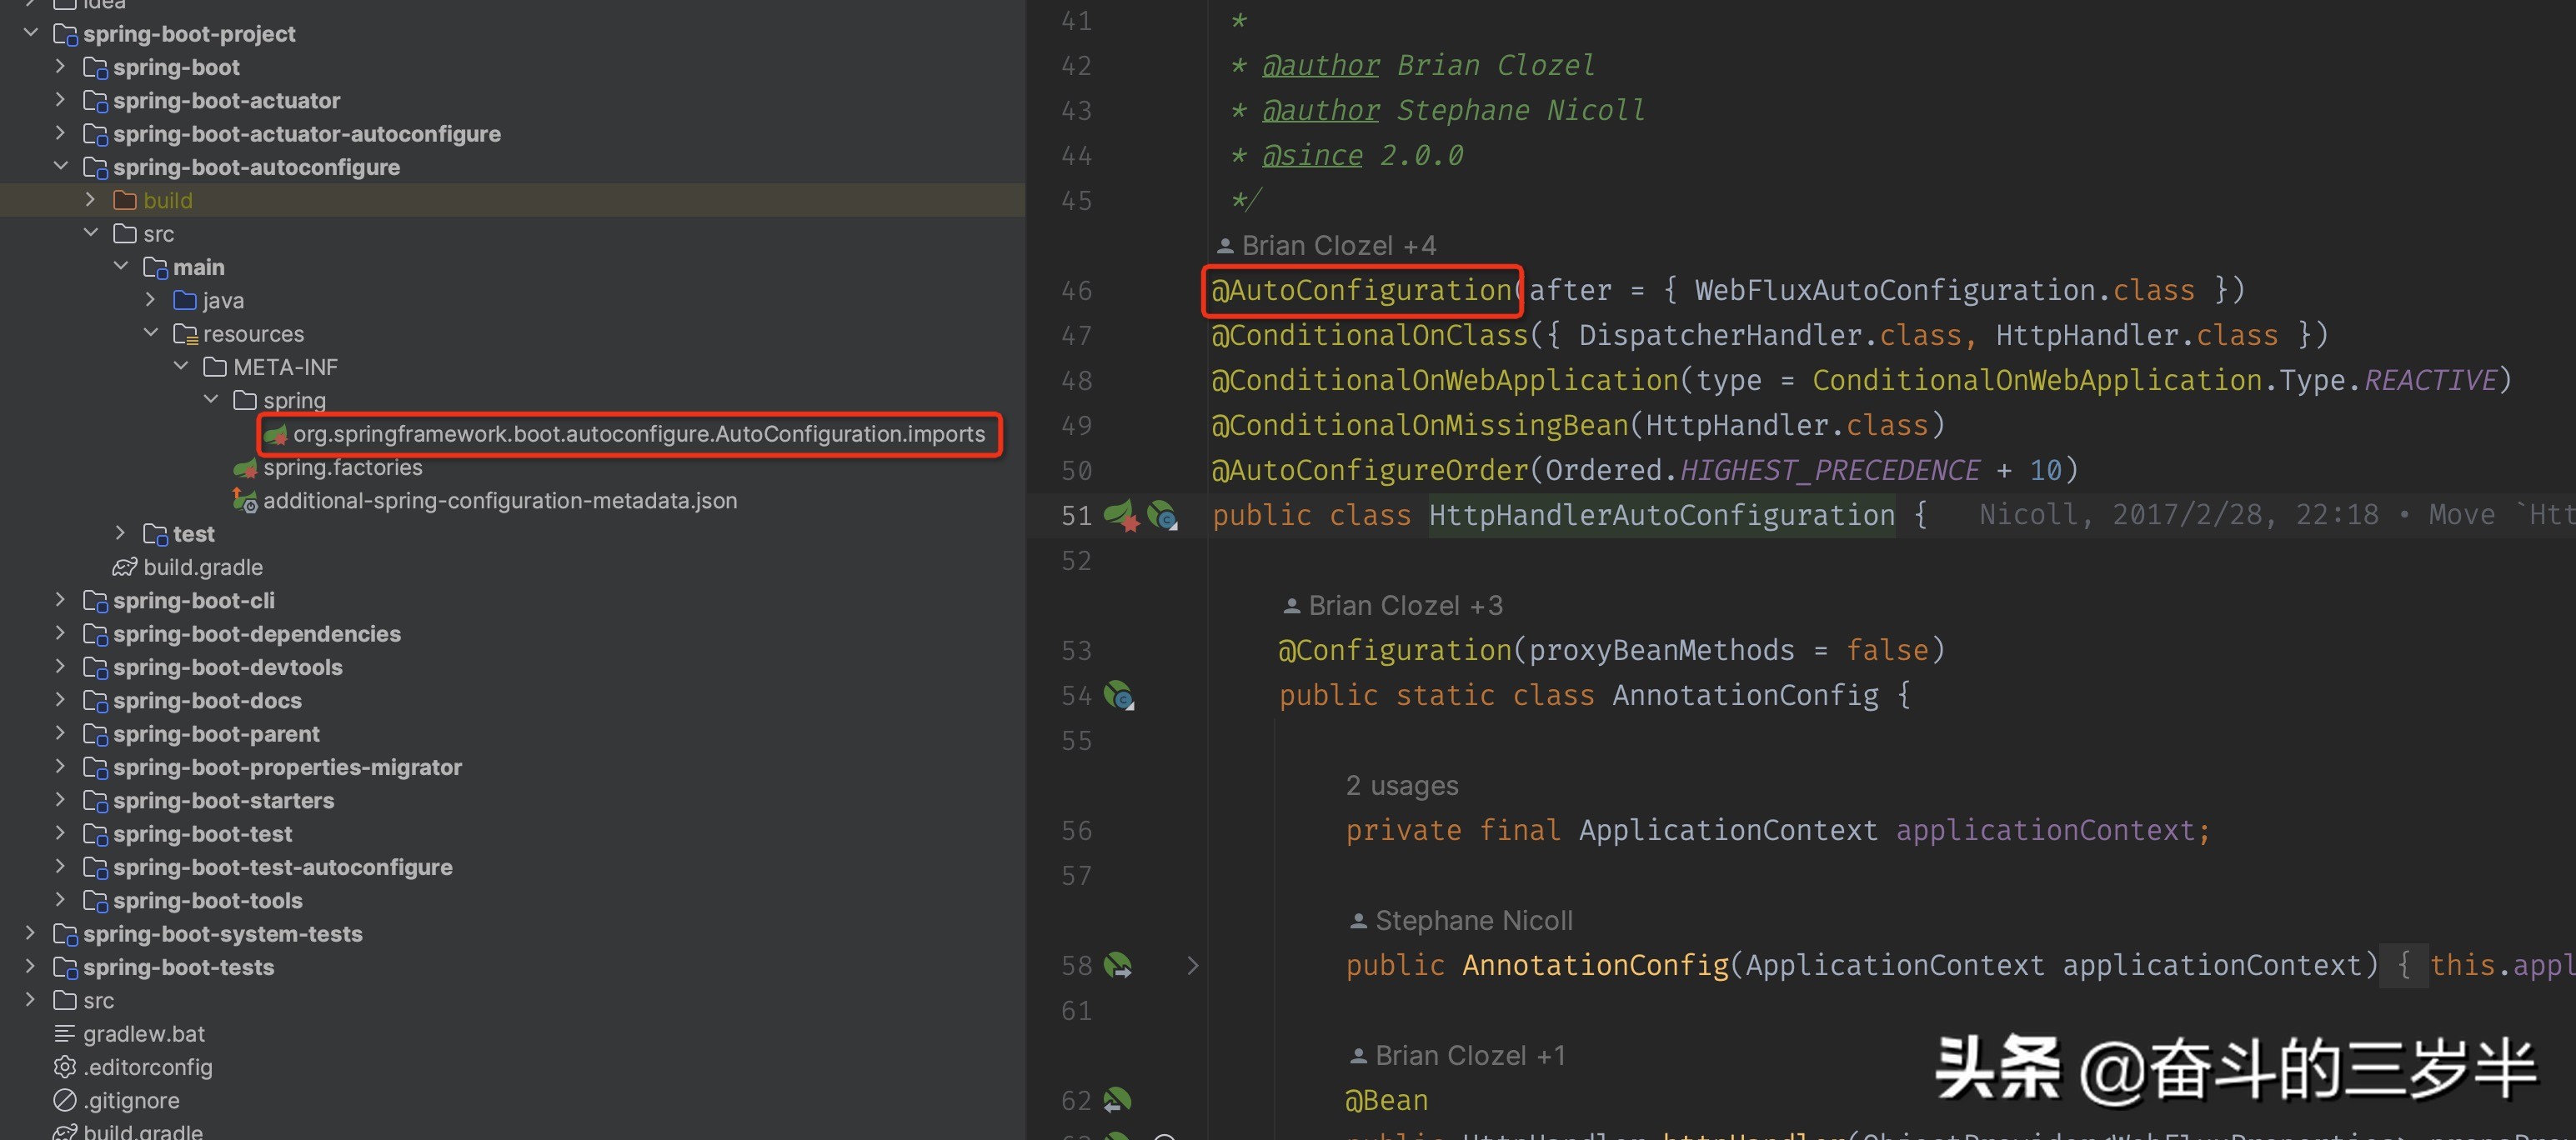Click the @AutoConfigureOrder annotation

(x=1370, y=470)
